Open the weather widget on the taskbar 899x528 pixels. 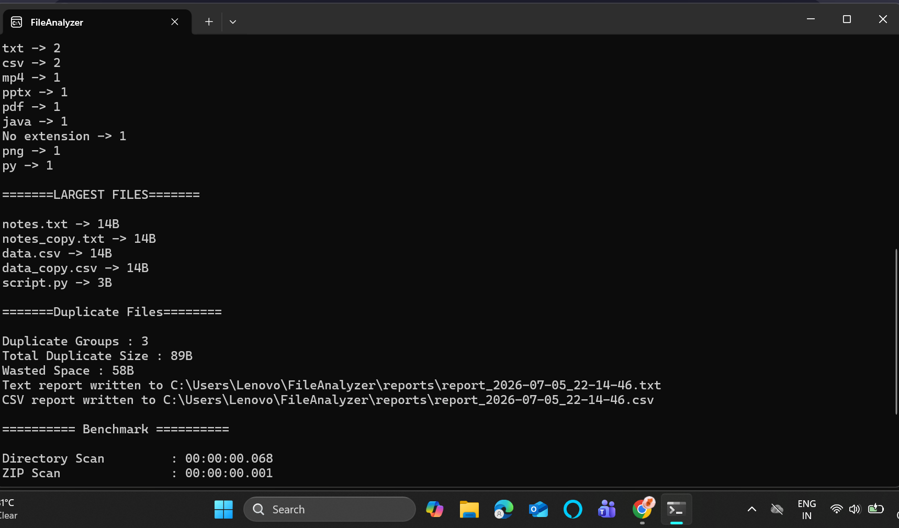(x=9, y=509)
